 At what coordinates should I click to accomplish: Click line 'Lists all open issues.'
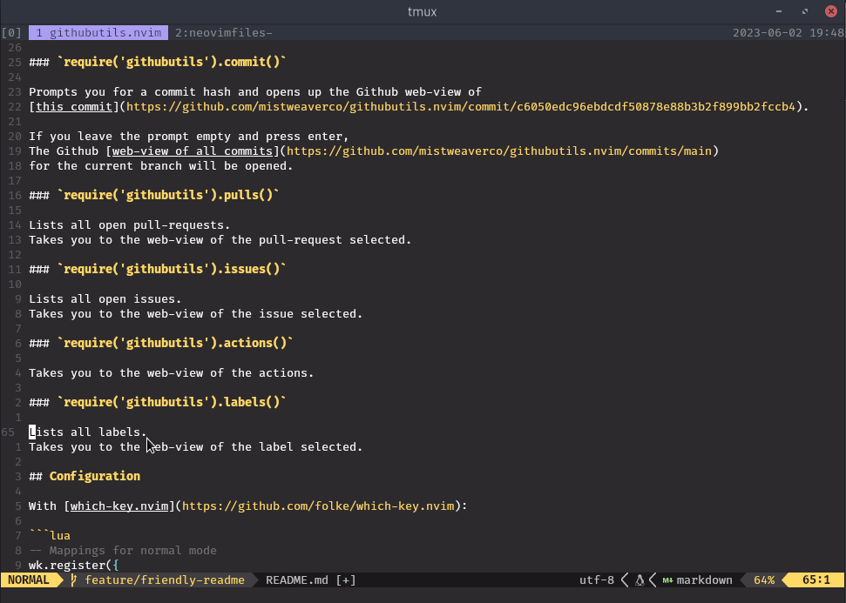click(x=105, y=299)
